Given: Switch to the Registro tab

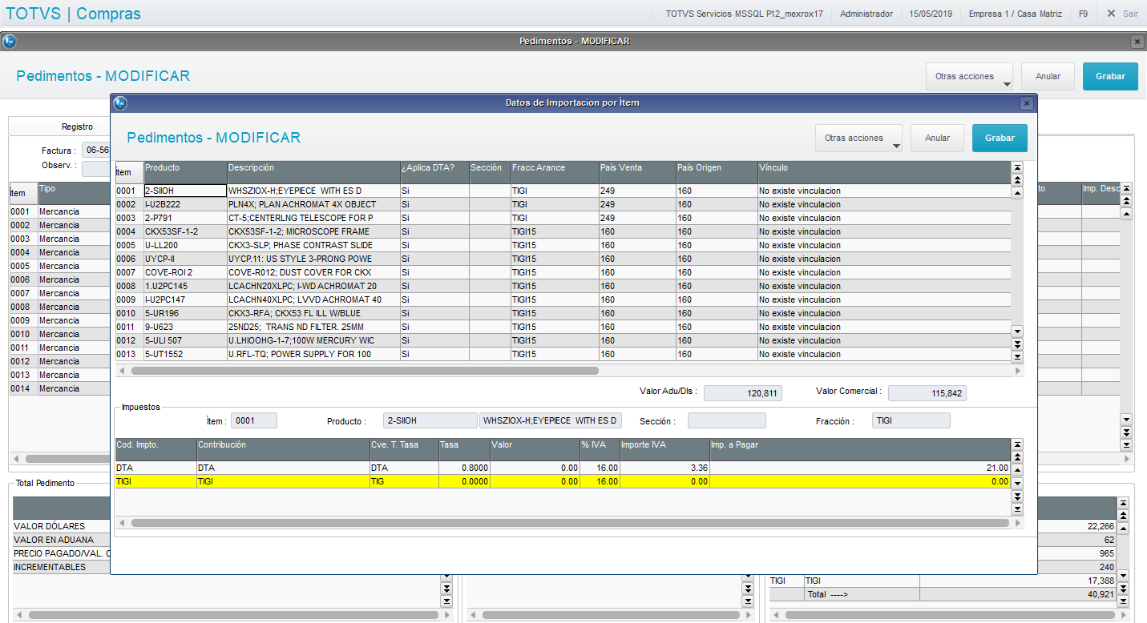Looking at the screenshot, I should click(x=78, y=127).
